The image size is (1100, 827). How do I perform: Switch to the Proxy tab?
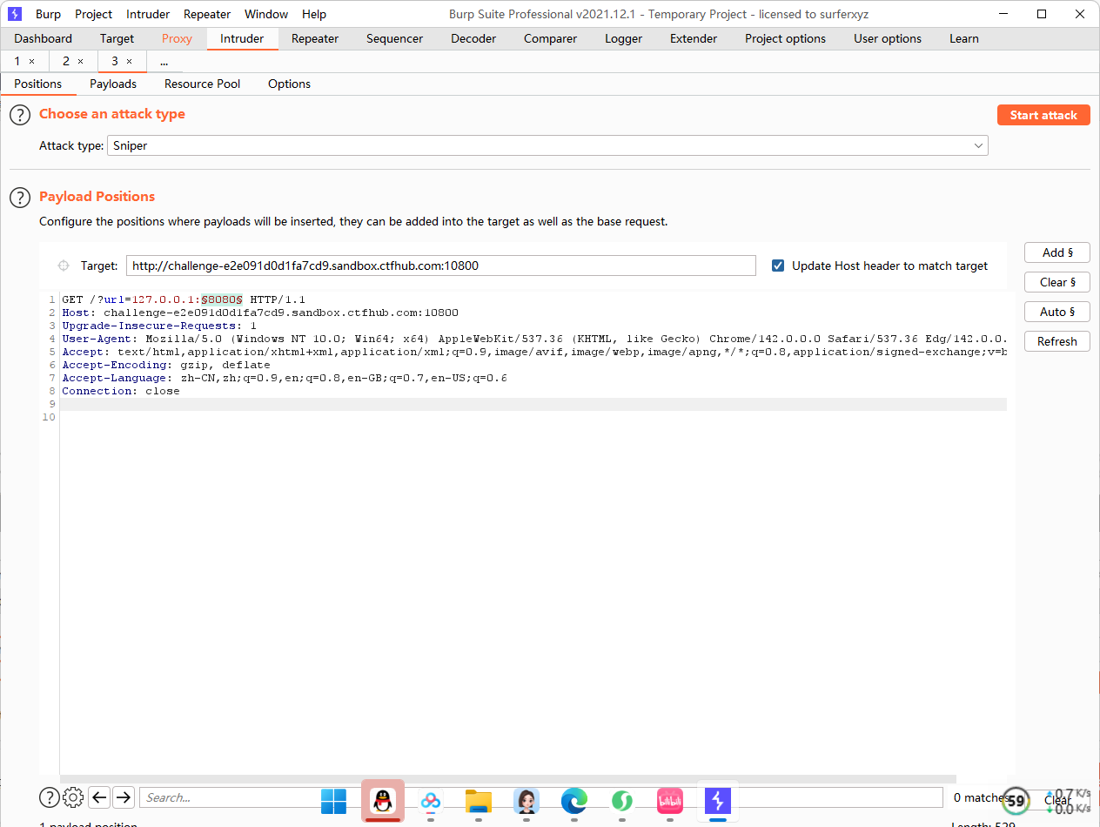coord(177,38)
